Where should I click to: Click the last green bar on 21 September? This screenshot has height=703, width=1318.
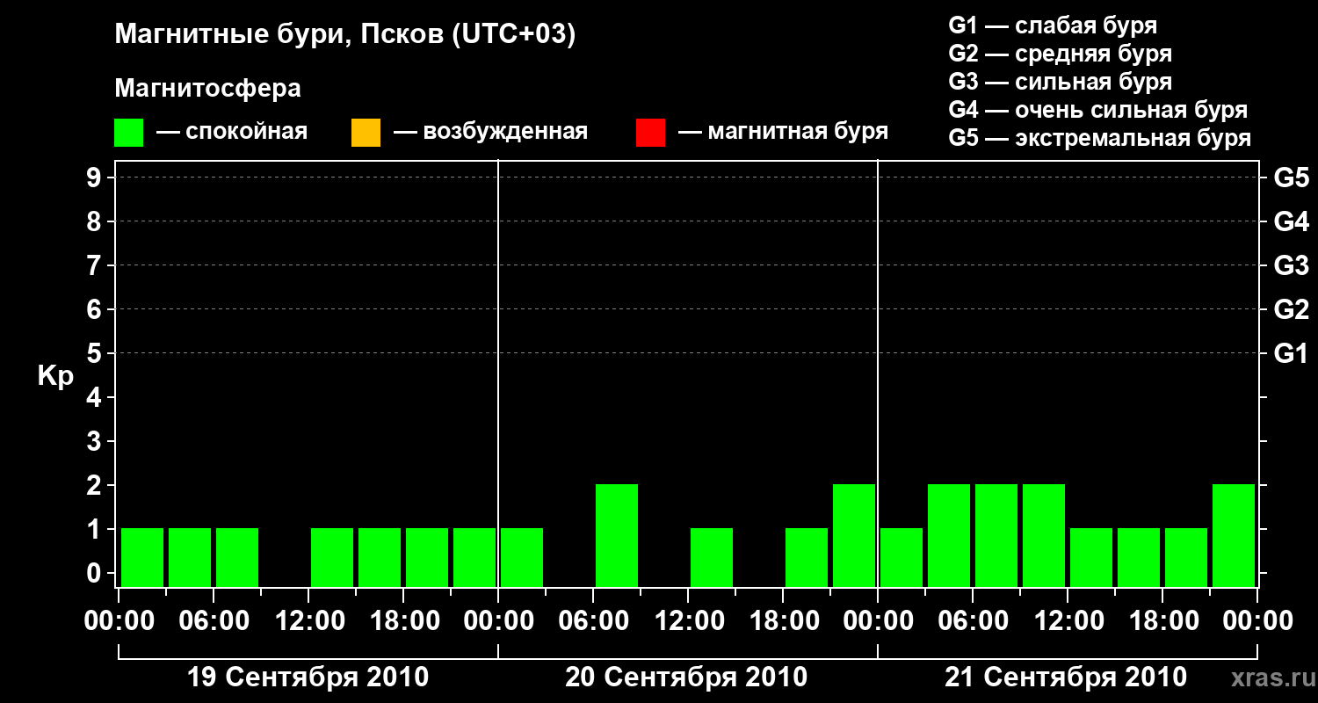1234,535
